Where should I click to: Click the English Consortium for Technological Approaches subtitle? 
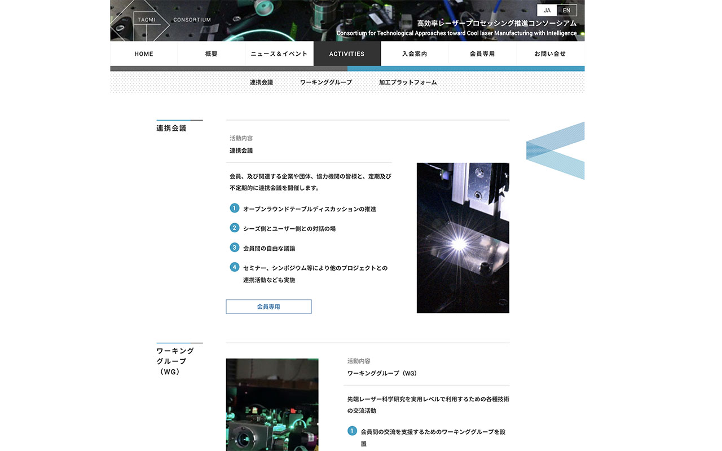[x=457, y=33]
